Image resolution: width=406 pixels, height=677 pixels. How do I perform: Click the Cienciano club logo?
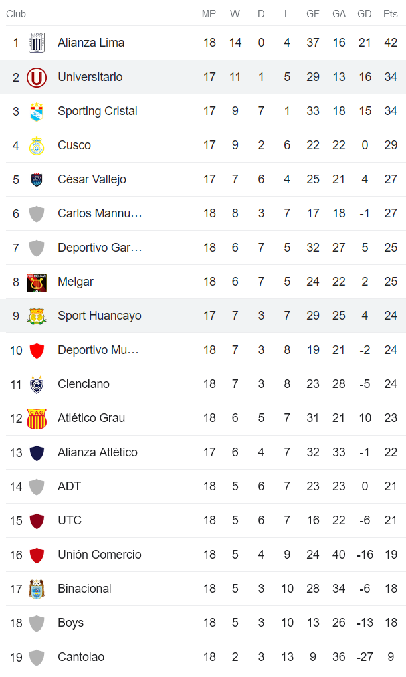click(x=37, y=385)
